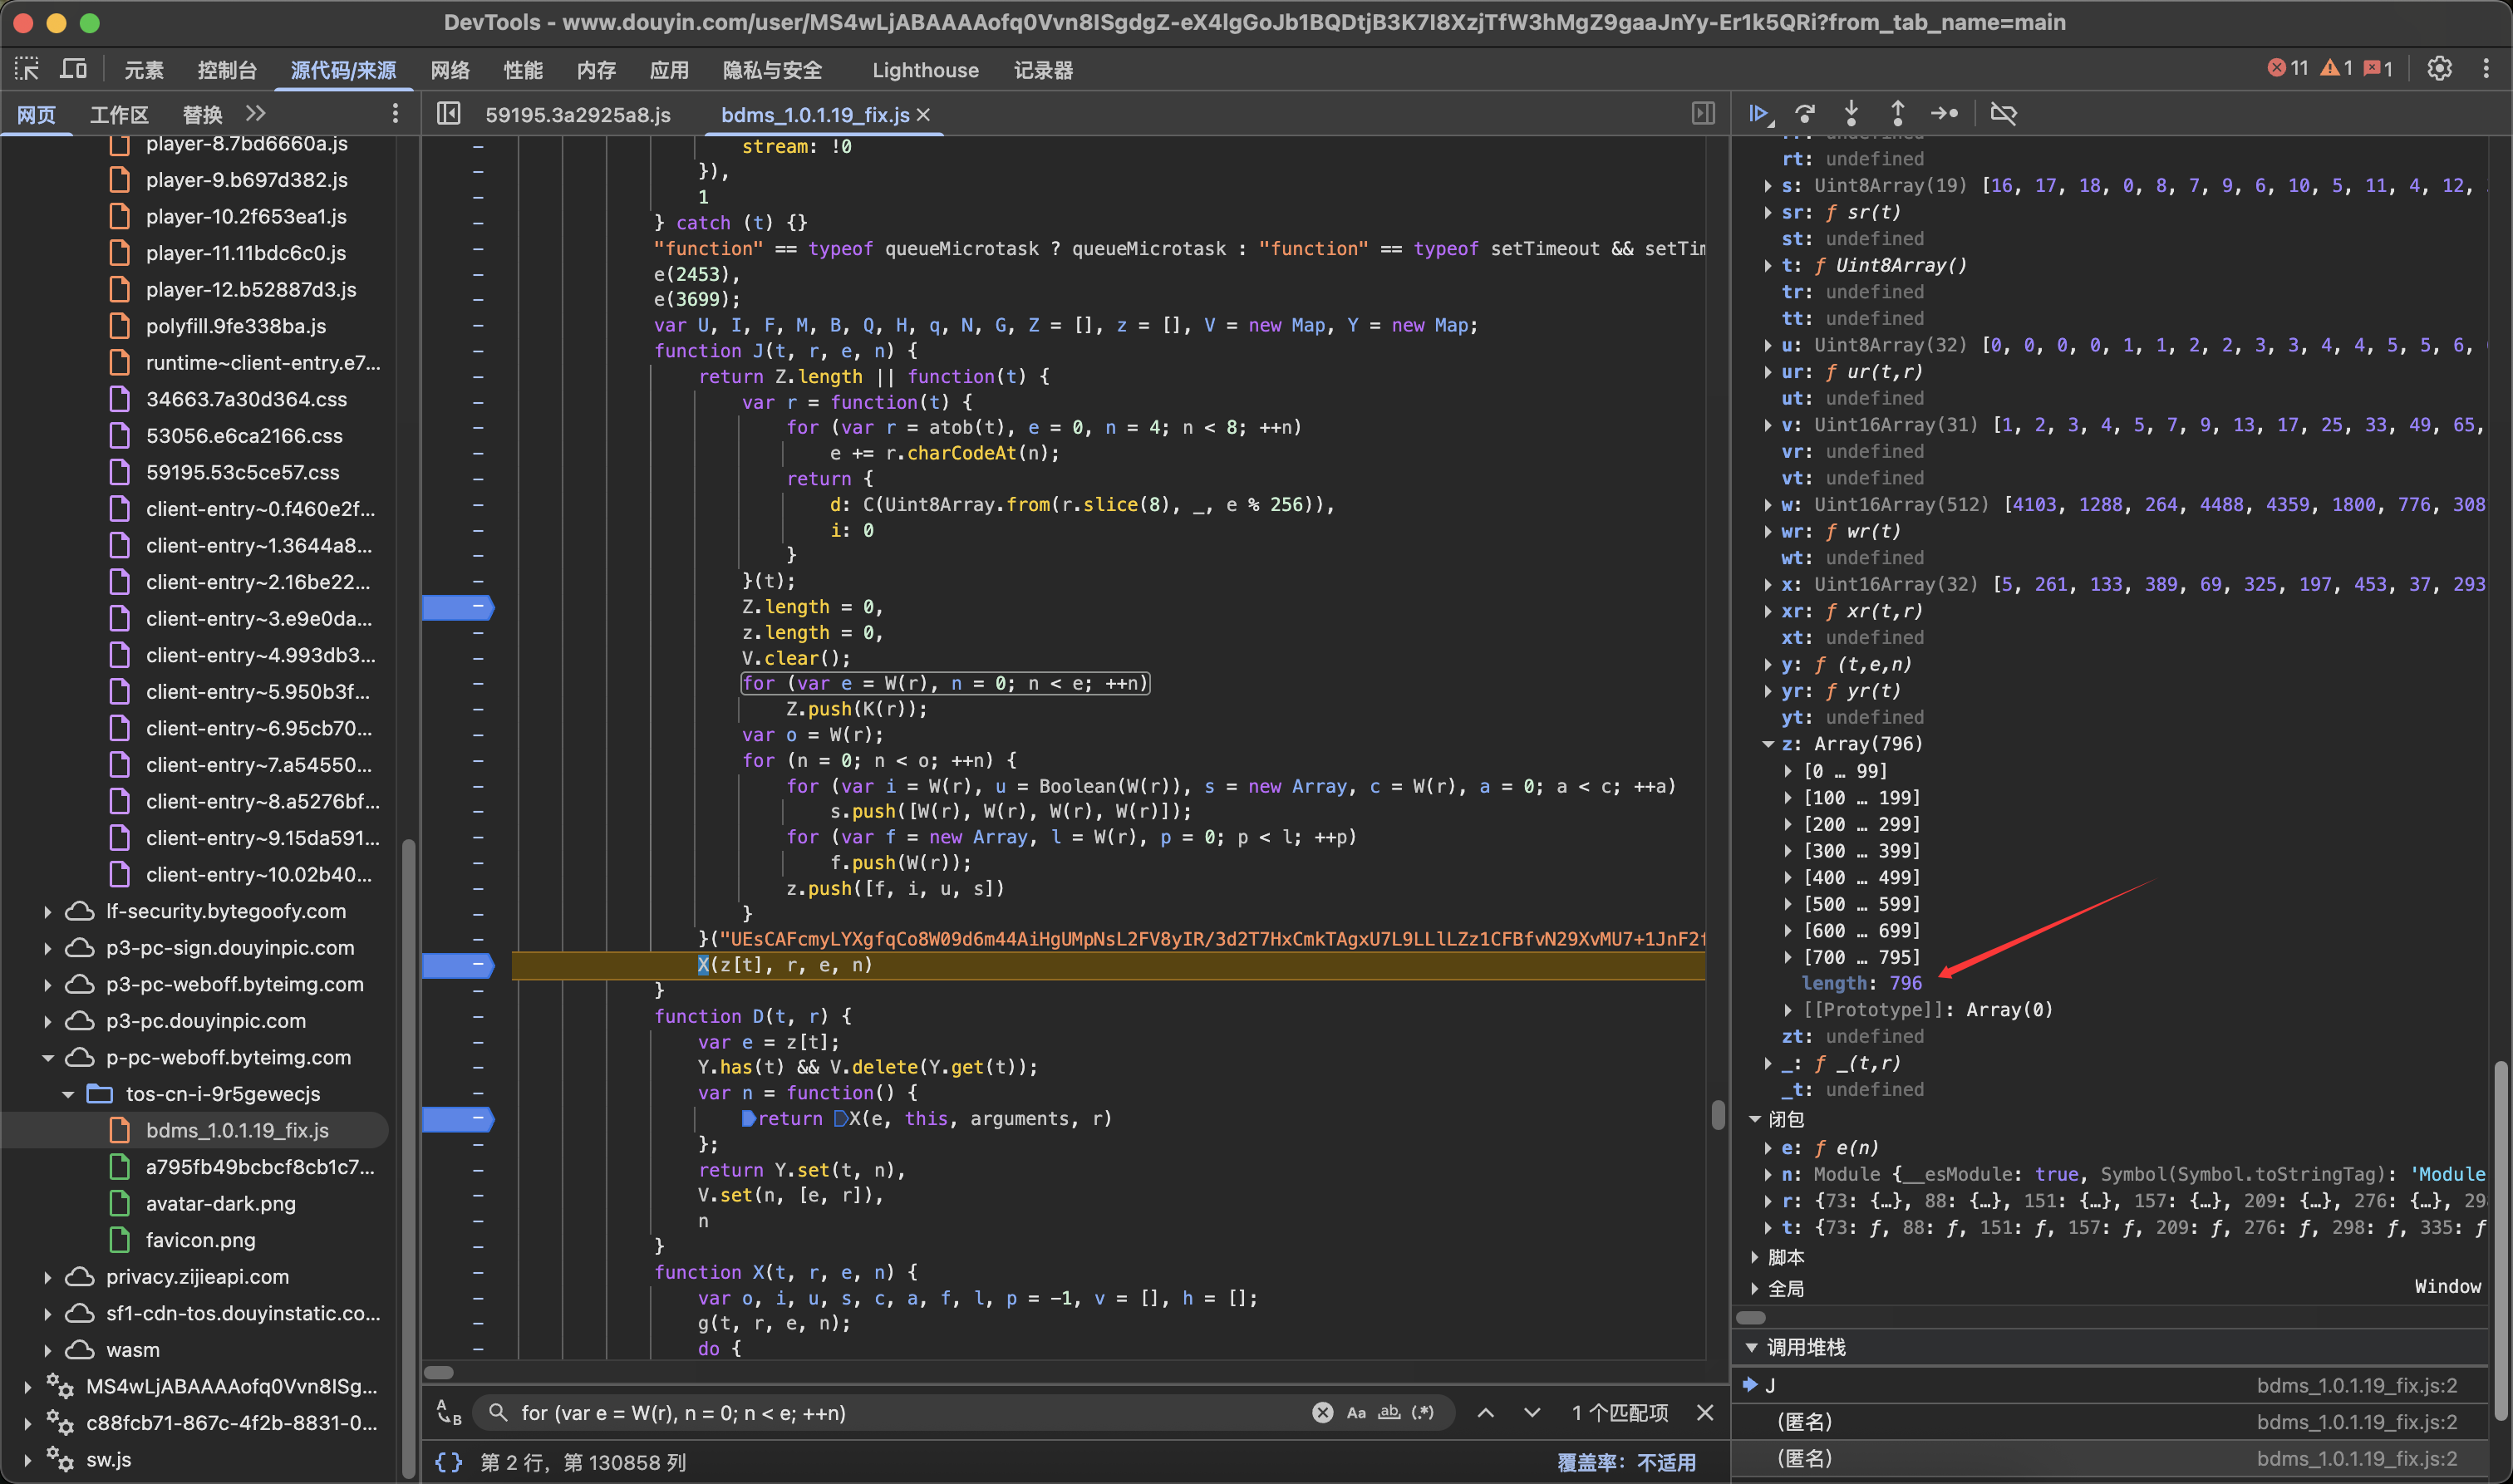Toggle regular expression search option
Viewport: 2513px width, 1484px height.
(1422, 1412)
